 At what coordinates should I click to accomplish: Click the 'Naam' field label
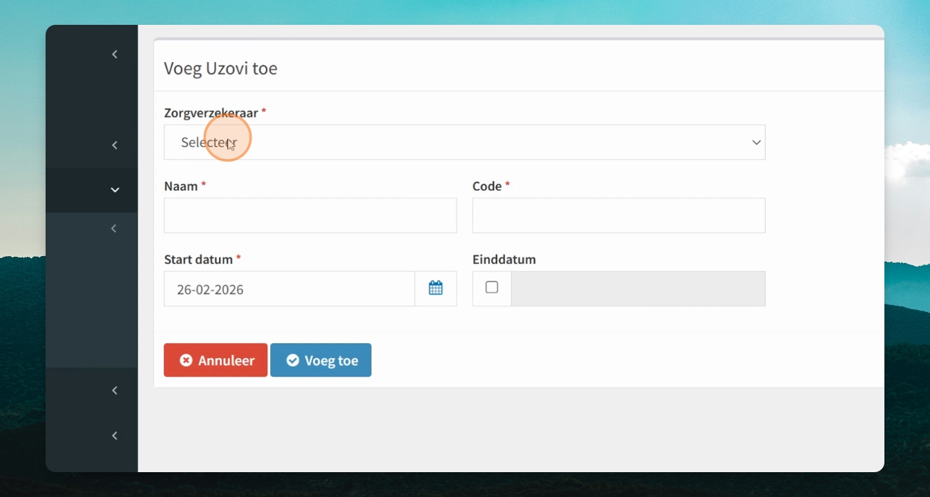point(182,186)
